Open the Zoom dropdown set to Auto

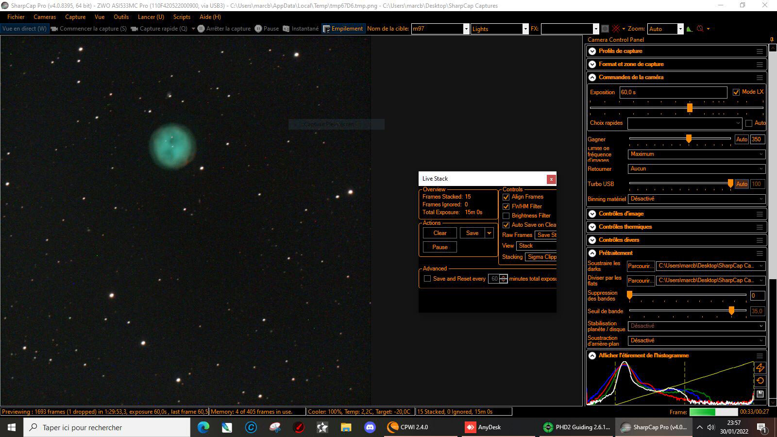[x=665, y=29]
